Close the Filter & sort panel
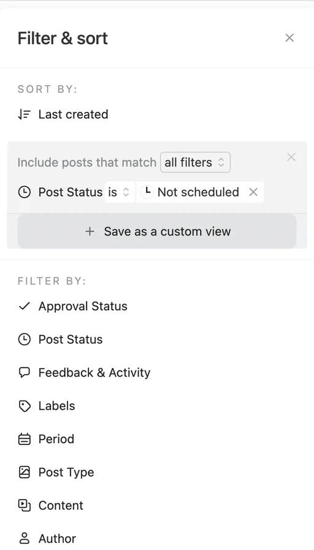This screenshot has height=550, width=314. pyautogui.click(x=289, y=38)
